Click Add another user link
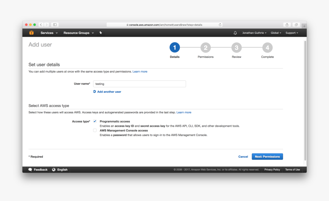 (109, 92)
